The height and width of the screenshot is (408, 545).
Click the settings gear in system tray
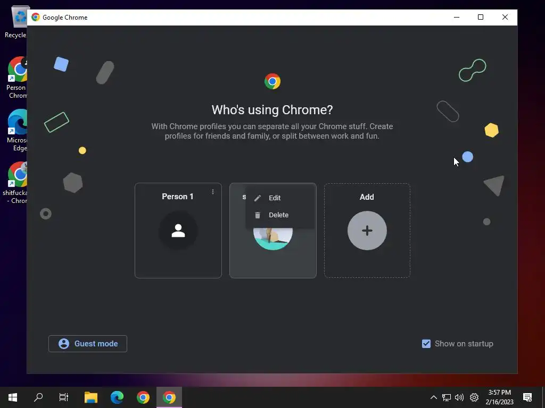click(474, 397)
